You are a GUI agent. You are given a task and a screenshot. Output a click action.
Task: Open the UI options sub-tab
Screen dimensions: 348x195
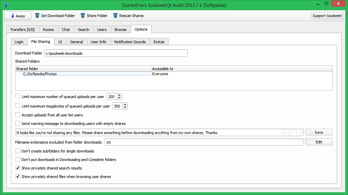click(60, 42)
